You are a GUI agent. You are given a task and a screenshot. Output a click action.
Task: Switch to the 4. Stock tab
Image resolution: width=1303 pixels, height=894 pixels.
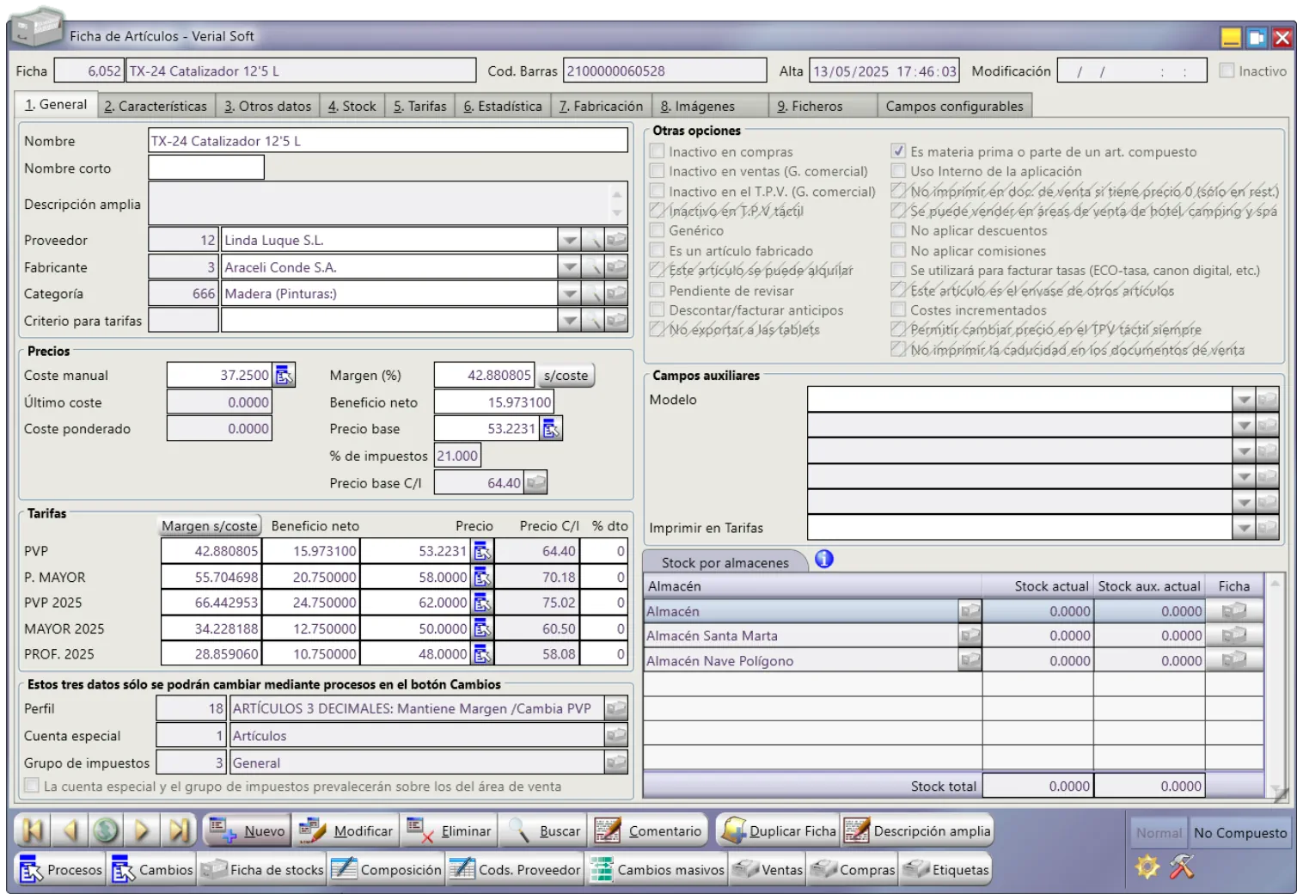tap(352, 107)
